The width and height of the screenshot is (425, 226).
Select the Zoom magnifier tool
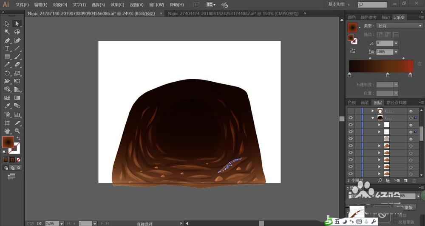click(17, 131)
